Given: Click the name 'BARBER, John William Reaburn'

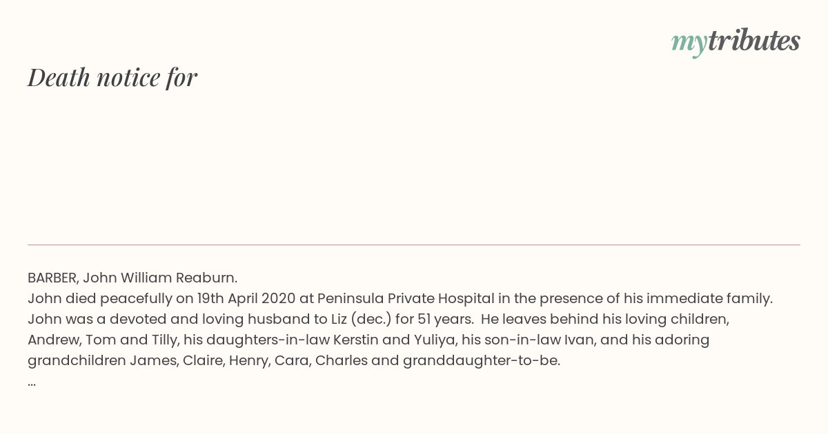Looking at the screenshot, I should [x=131, y=278].
